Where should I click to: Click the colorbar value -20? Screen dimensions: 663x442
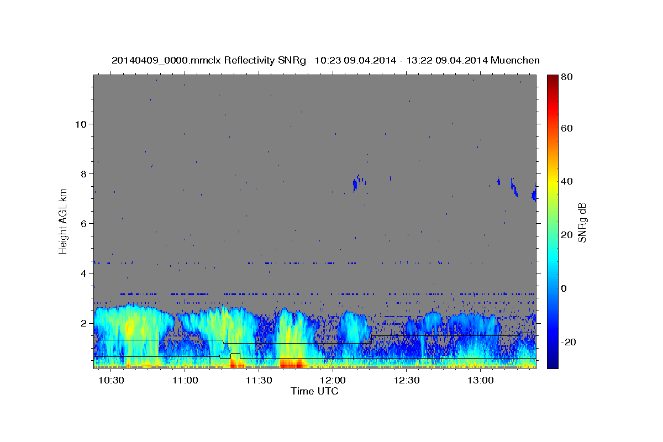pos(568,342)
